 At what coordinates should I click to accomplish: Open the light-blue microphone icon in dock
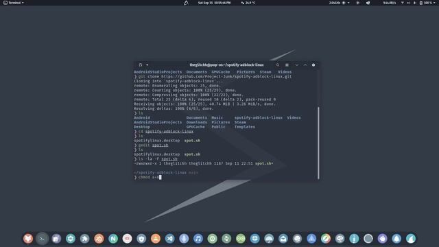[184, 239]
